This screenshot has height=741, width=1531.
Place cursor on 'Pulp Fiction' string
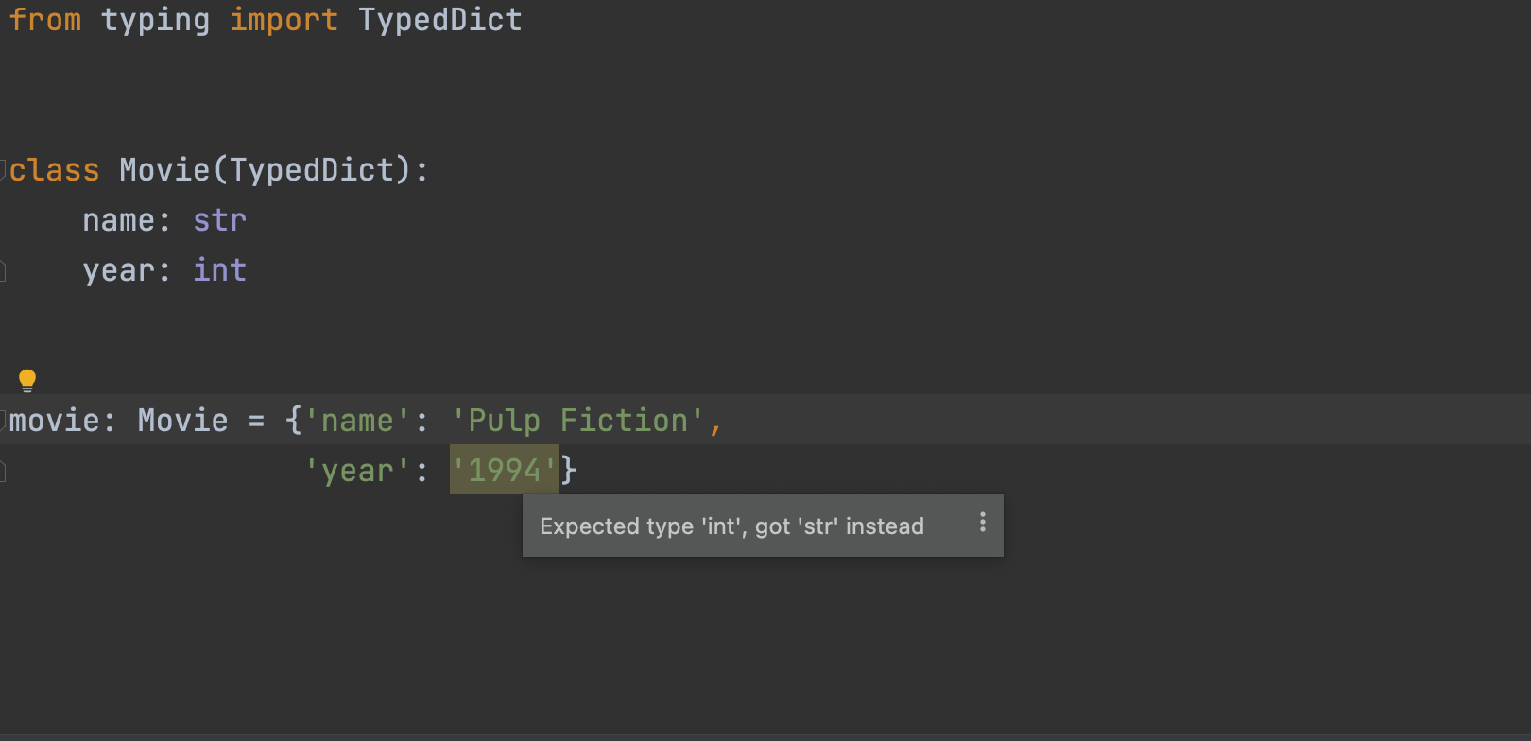point(577,421)
